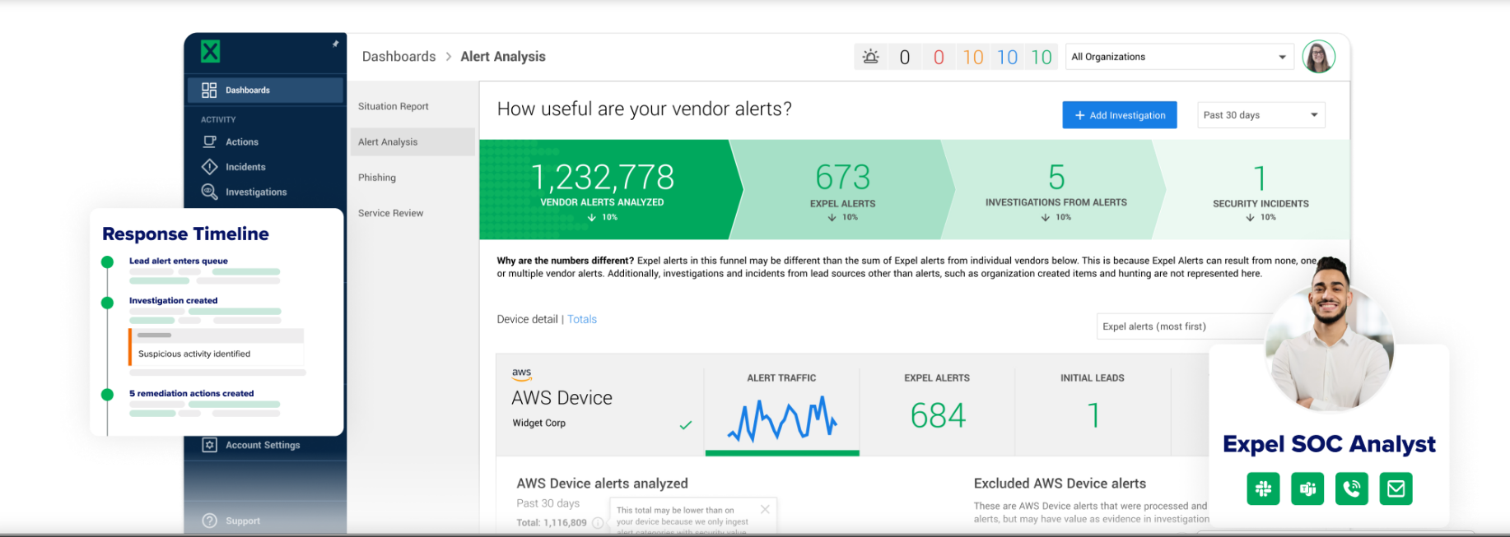Pin the sidebar using pin icon
Viewport: 1510px width, 537px height.
pyautogui.click(x=335, y=44)
